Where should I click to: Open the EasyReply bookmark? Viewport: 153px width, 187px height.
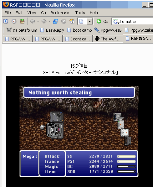[52, 30]
